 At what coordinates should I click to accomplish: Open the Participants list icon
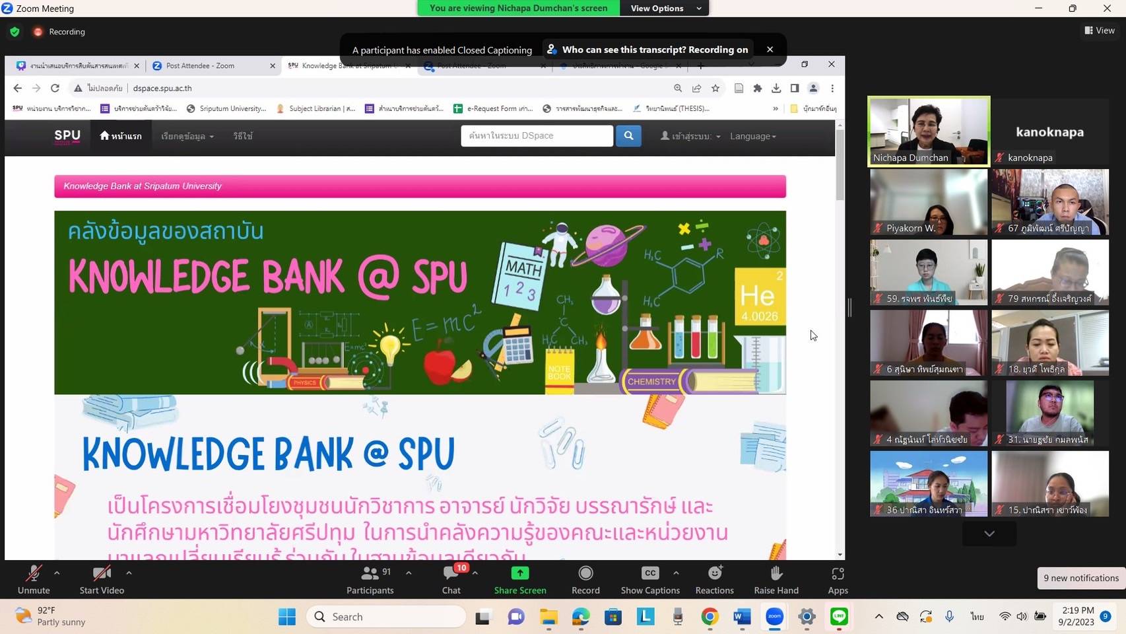click(x=370, y=573)
